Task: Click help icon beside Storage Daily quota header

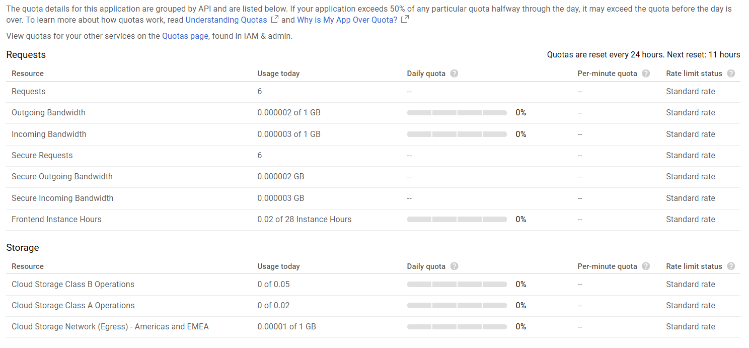Action: (454, 266)
